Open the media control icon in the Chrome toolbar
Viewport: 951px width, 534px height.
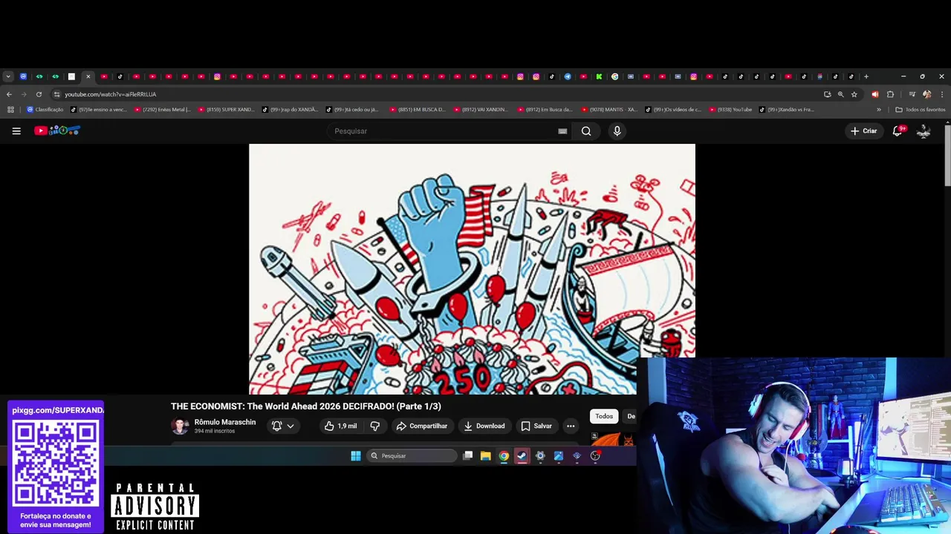(x=912, y=94)
